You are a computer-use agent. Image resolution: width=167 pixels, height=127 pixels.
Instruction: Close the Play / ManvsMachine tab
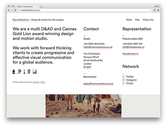click(x=37, y=7)
